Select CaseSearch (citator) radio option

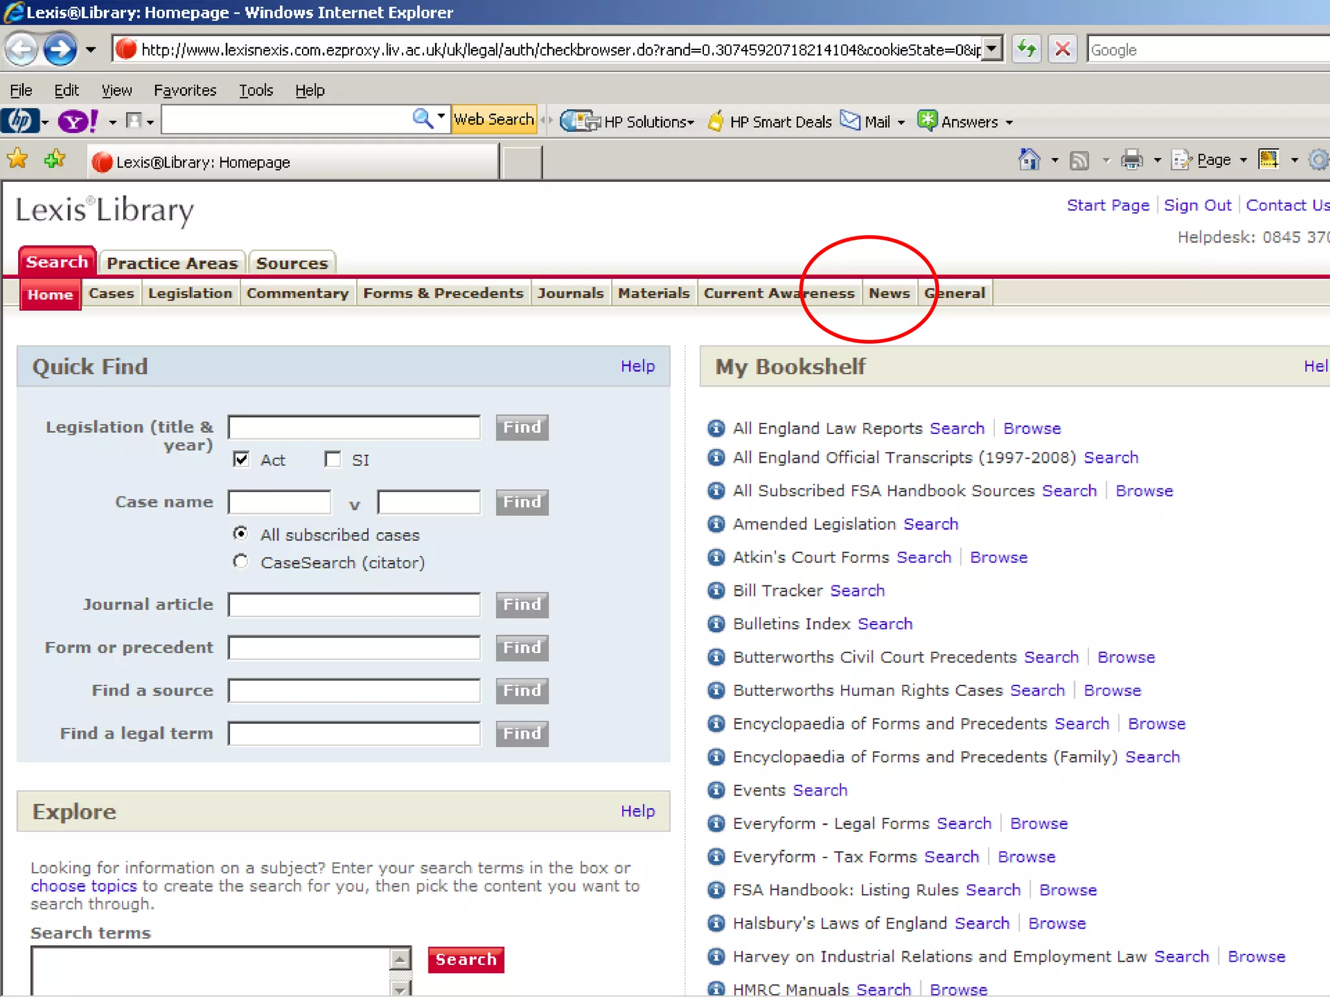point(241,561)
